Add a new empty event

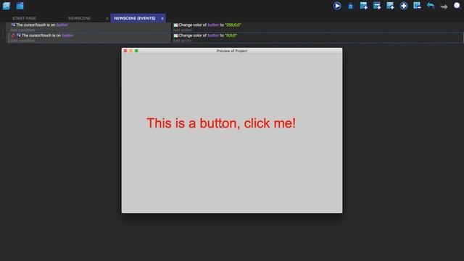pyautogui.click(x=364, y=6)
